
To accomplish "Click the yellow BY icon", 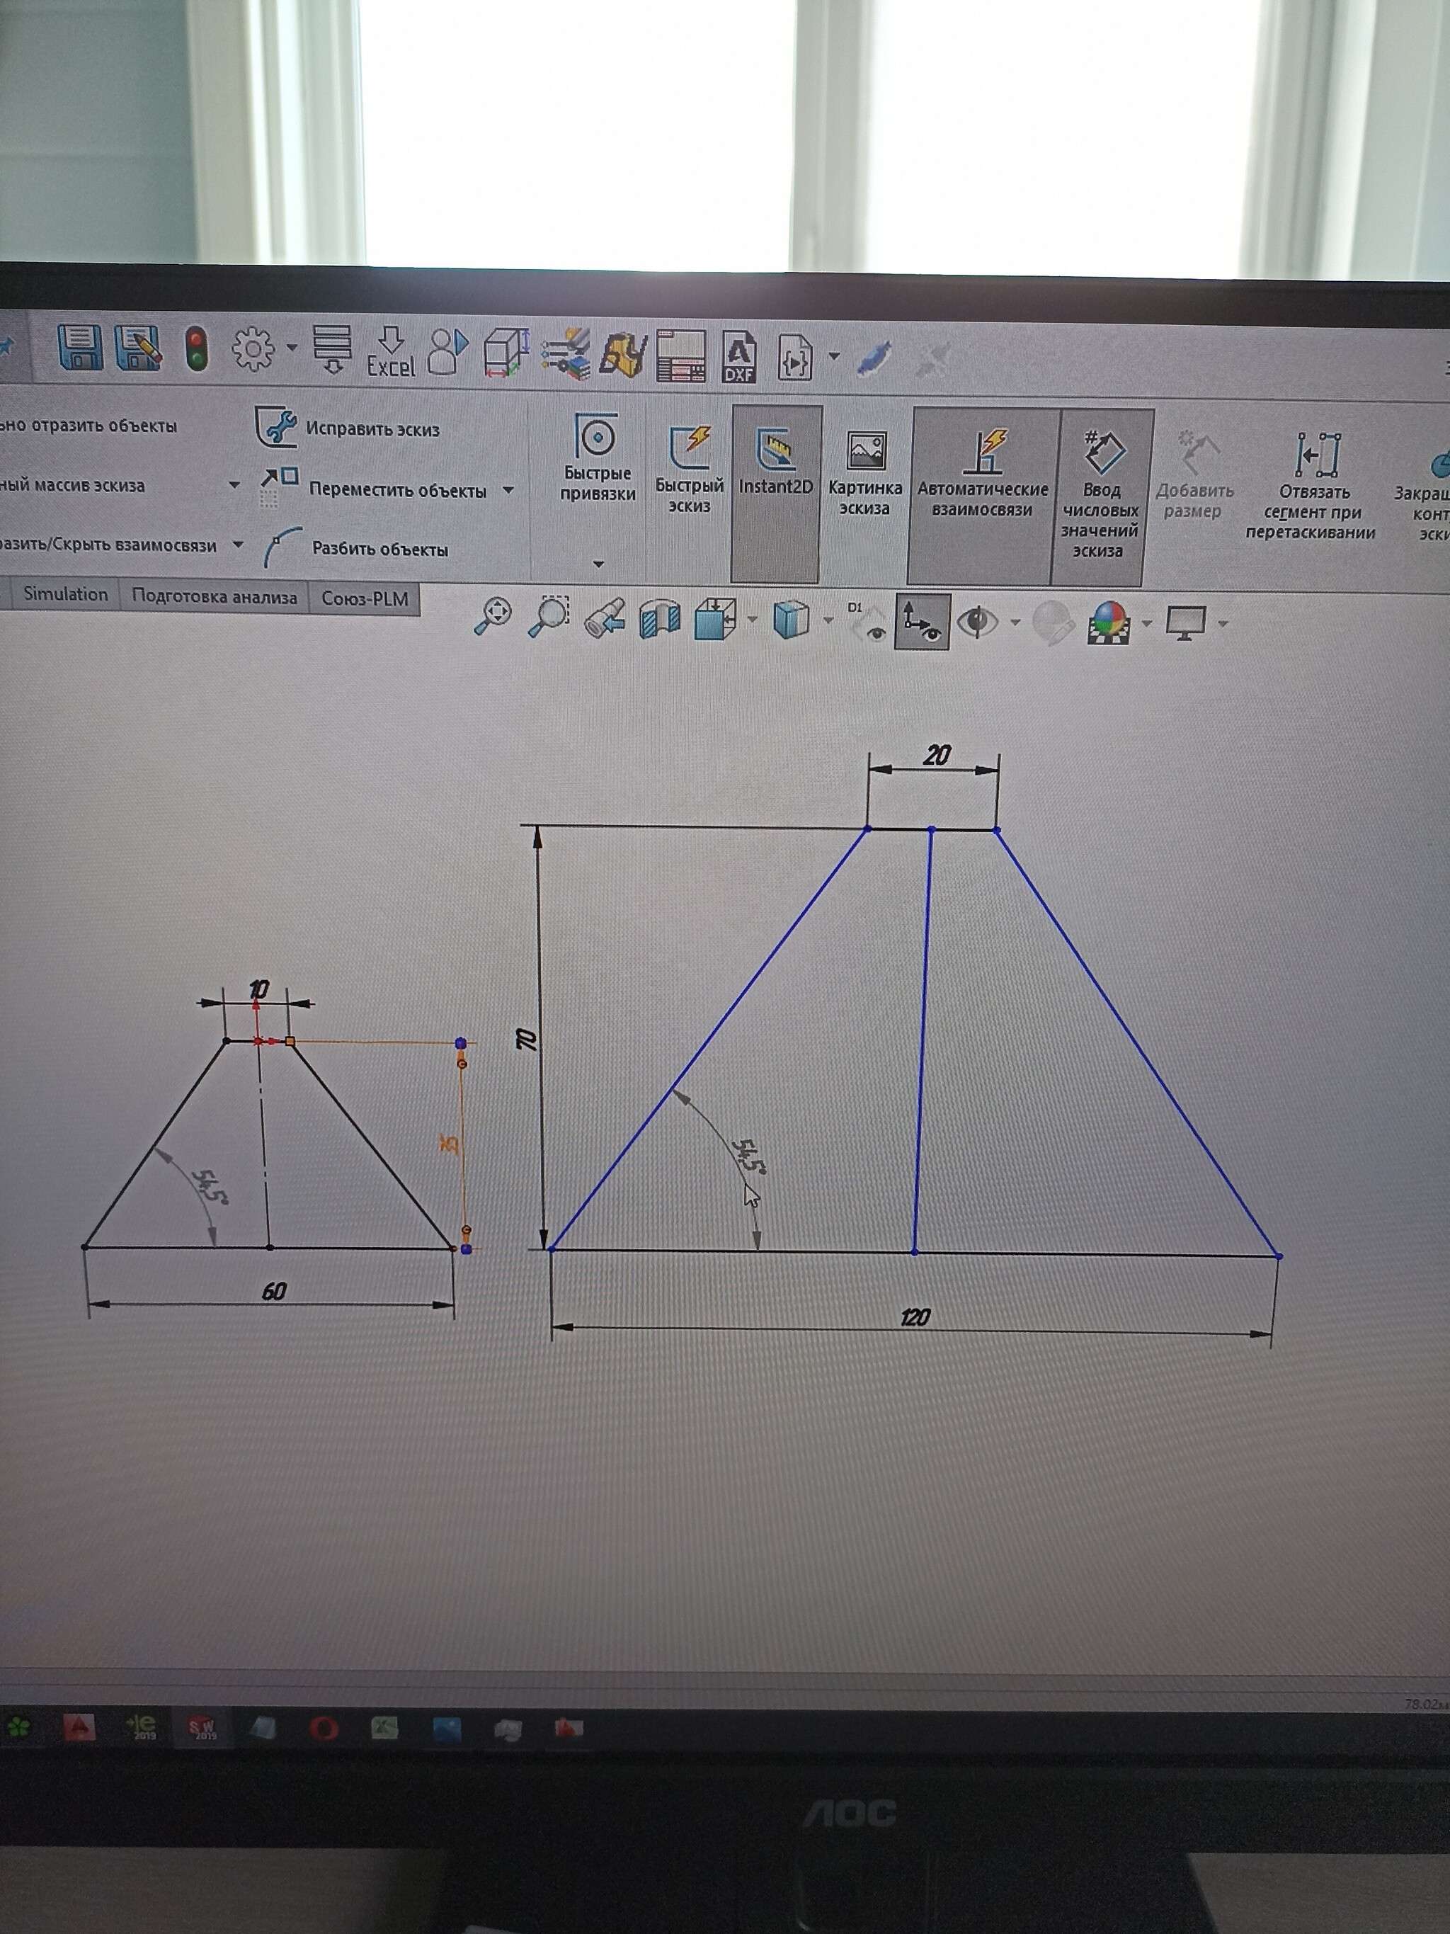I will point(623,355).
